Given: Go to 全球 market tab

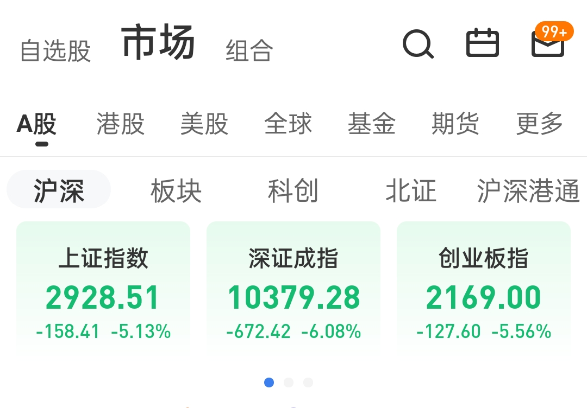Looking at the screenshot, I should (x=288, y=124).
